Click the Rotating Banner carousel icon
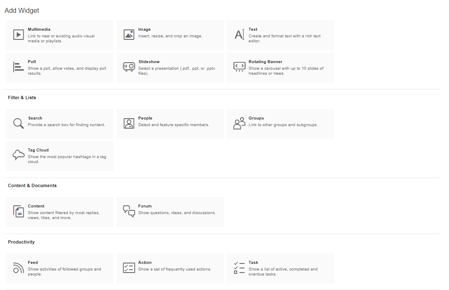Image resolution: width=449 pixels, height=290 pixels. [239, 66]
